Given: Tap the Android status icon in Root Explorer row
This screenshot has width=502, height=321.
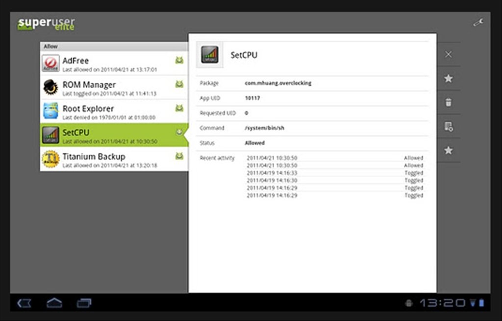Looking at the screenshot, I should [x=179, y=108].
